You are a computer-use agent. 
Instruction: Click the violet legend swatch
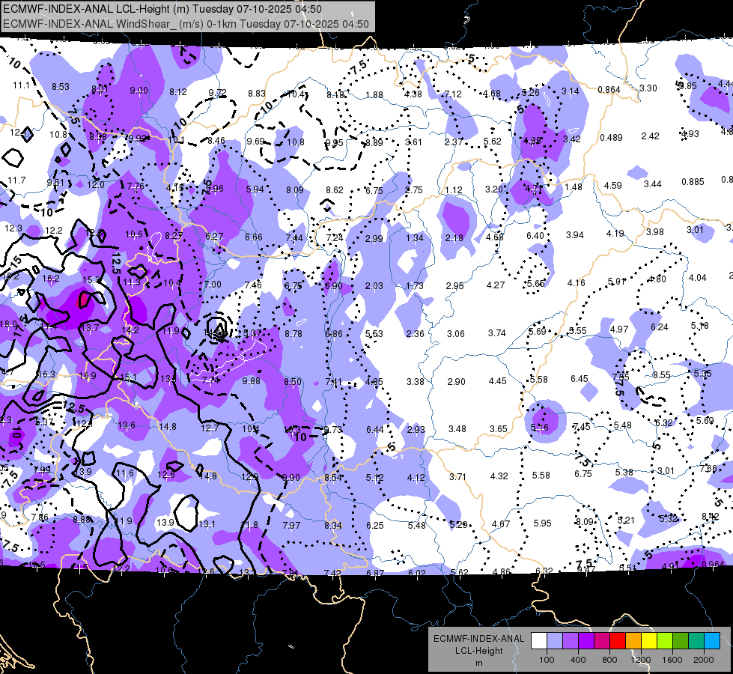(586, 641)
